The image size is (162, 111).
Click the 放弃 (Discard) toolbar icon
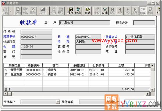(78, 11)
